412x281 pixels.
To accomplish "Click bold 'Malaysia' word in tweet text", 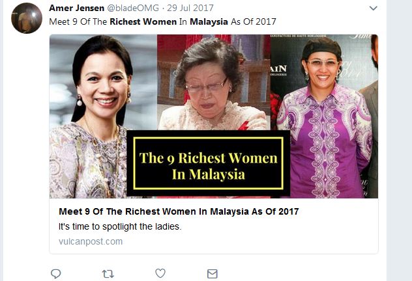I will [x=209, y=21].
